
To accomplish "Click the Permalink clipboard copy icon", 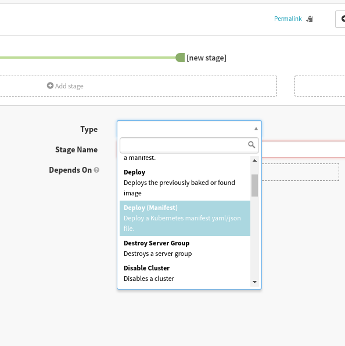I will (x=310, y=19).
